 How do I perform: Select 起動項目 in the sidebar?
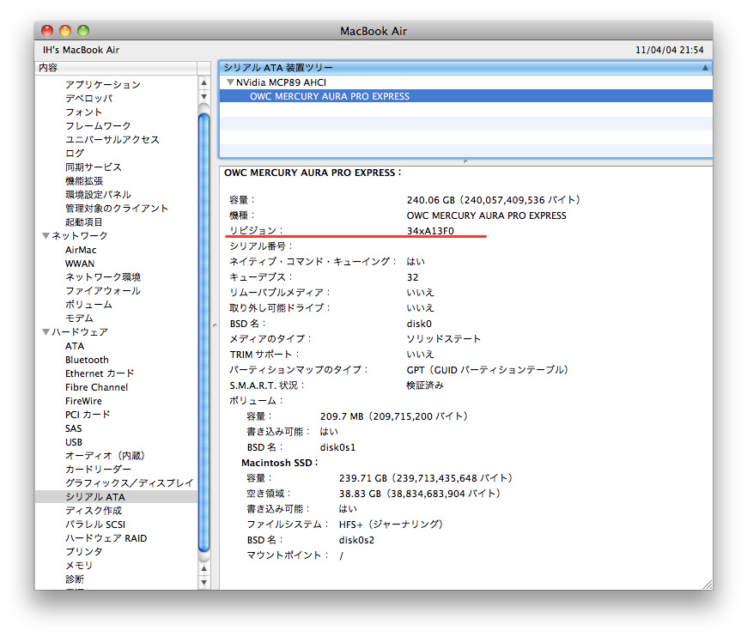(84, 222)
